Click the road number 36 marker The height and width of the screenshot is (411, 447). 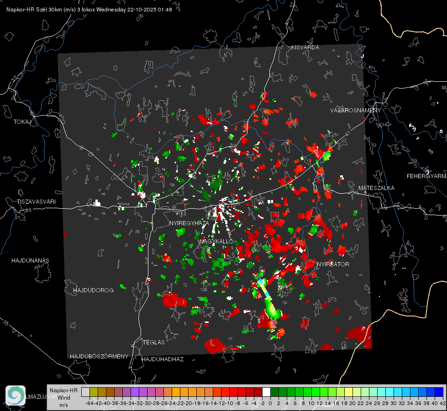coord(28,210)
